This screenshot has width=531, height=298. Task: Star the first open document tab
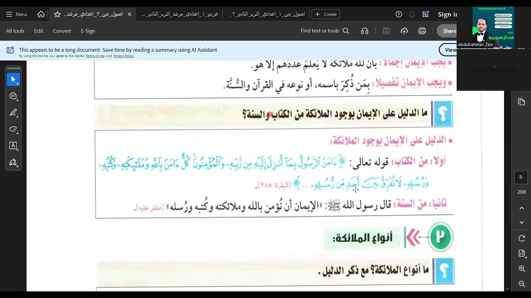(57, 14)
